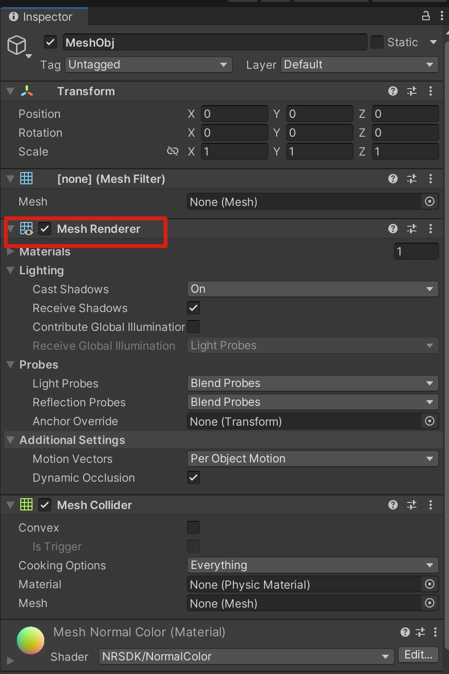Toggle the Static checkbox

(x=377, y=42)
